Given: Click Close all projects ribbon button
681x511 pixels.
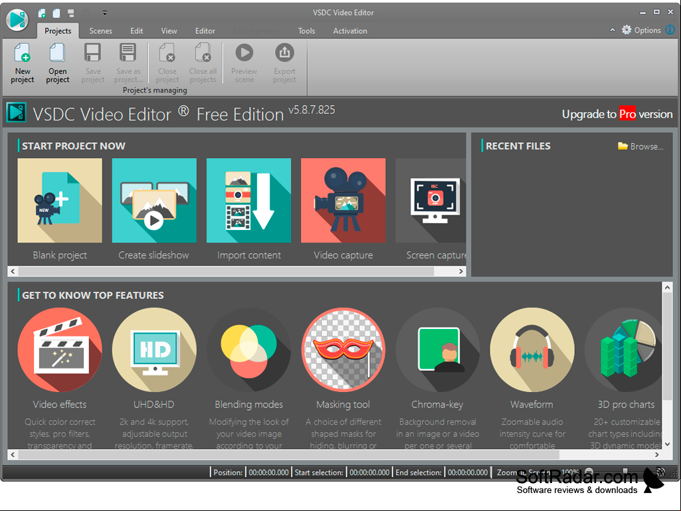Looking at the screenshot, I should 203,63.
